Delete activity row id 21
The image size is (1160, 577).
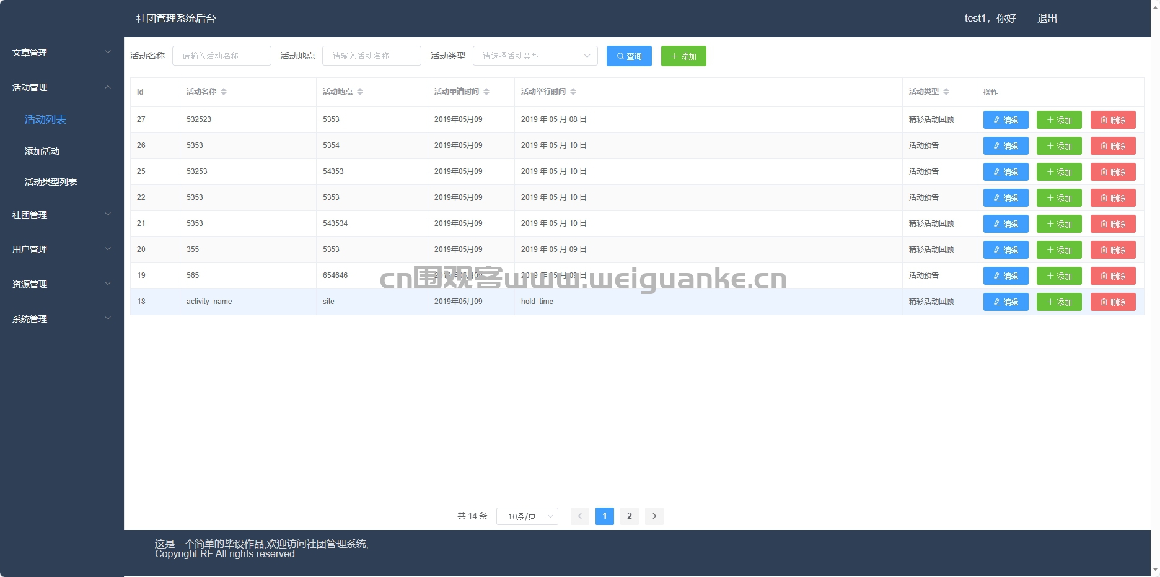pos(1113,224)
